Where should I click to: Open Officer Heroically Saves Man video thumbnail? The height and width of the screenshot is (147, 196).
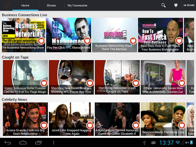click(x=163, y=77)
